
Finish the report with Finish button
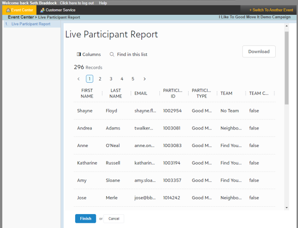pyautogui.click(x=86, y=218)
